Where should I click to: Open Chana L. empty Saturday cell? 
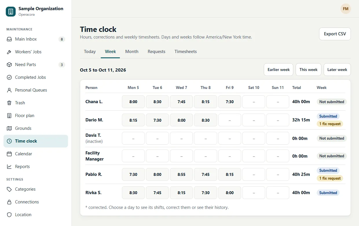click(x=254, y=102)
